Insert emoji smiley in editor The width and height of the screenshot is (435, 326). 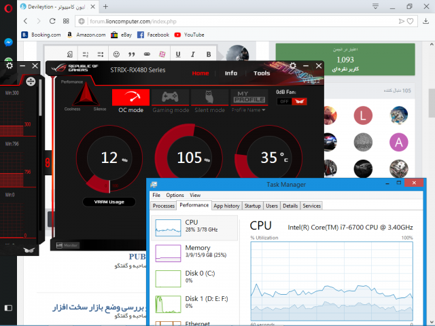pos(116,54)
